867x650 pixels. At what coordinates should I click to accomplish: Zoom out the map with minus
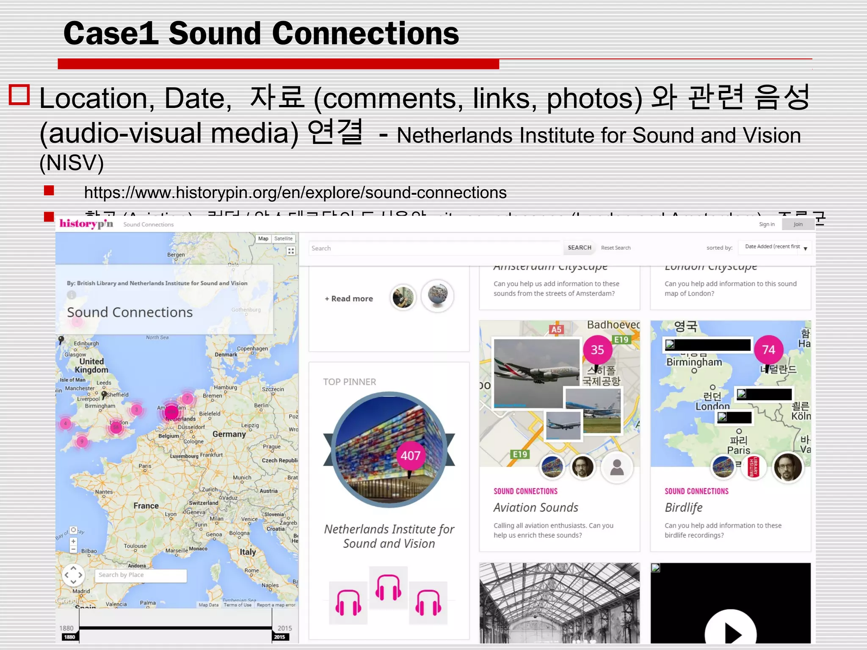(73, 549)
